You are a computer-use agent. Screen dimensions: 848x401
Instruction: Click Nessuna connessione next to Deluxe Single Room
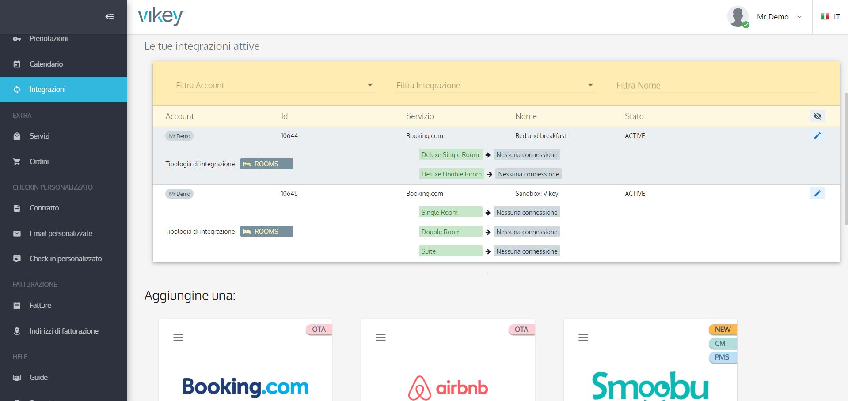pos(527,155)
